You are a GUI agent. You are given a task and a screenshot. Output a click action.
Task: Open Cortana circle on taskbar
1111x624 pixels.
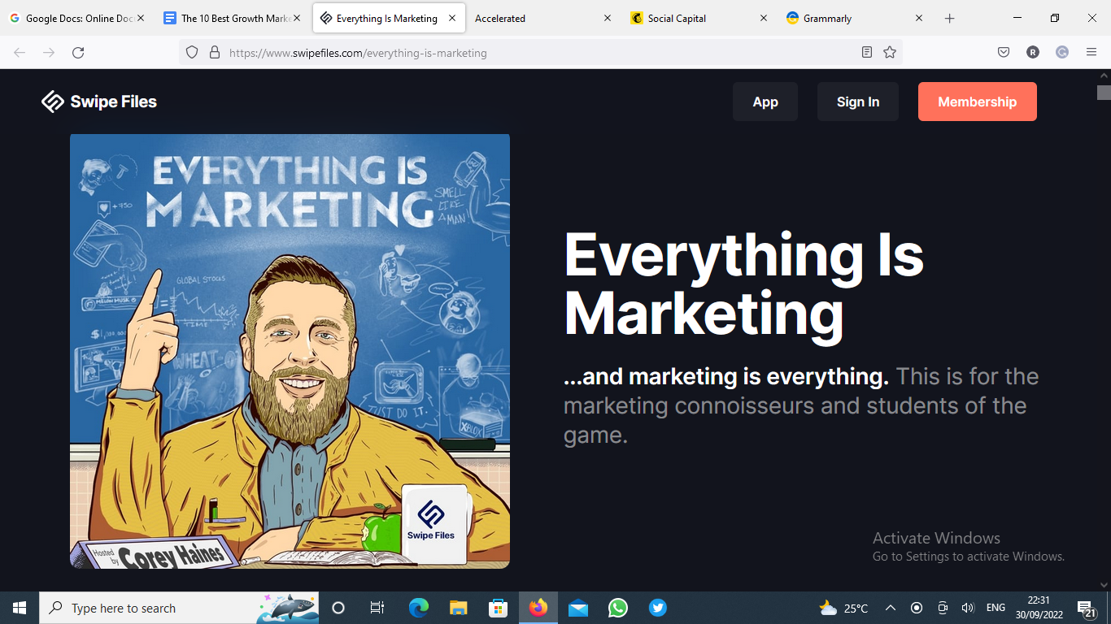[x=338, y=608]
